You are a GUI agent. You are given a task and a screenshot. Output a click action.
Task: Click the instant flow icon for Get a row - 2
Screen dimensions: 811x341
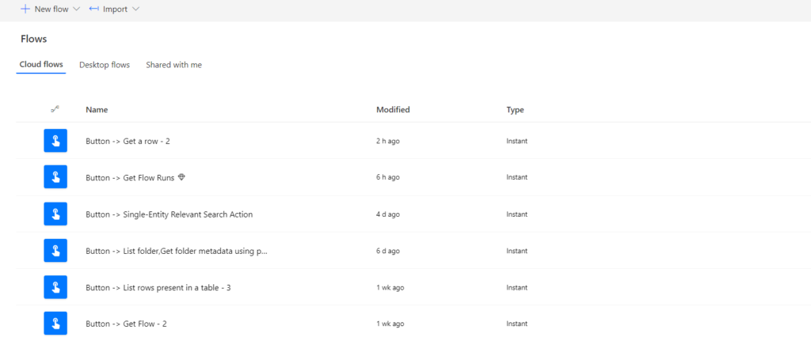(x=55, y=141)
